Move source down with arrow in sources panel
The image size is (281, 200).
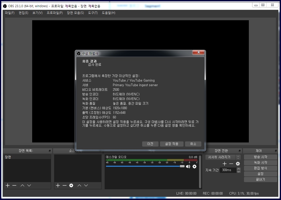(x=86, y=185)
